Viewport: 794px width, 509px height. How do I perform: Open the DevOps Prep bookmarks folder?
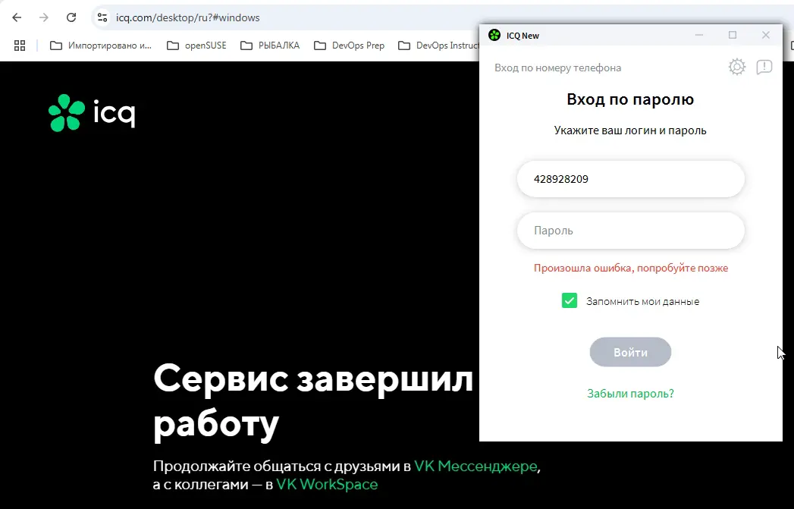[349, 46]
